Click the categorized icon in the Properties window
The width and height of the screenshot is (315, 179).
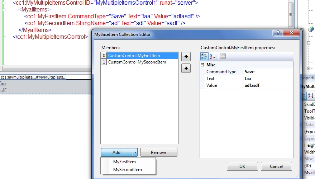click(305, 95)
